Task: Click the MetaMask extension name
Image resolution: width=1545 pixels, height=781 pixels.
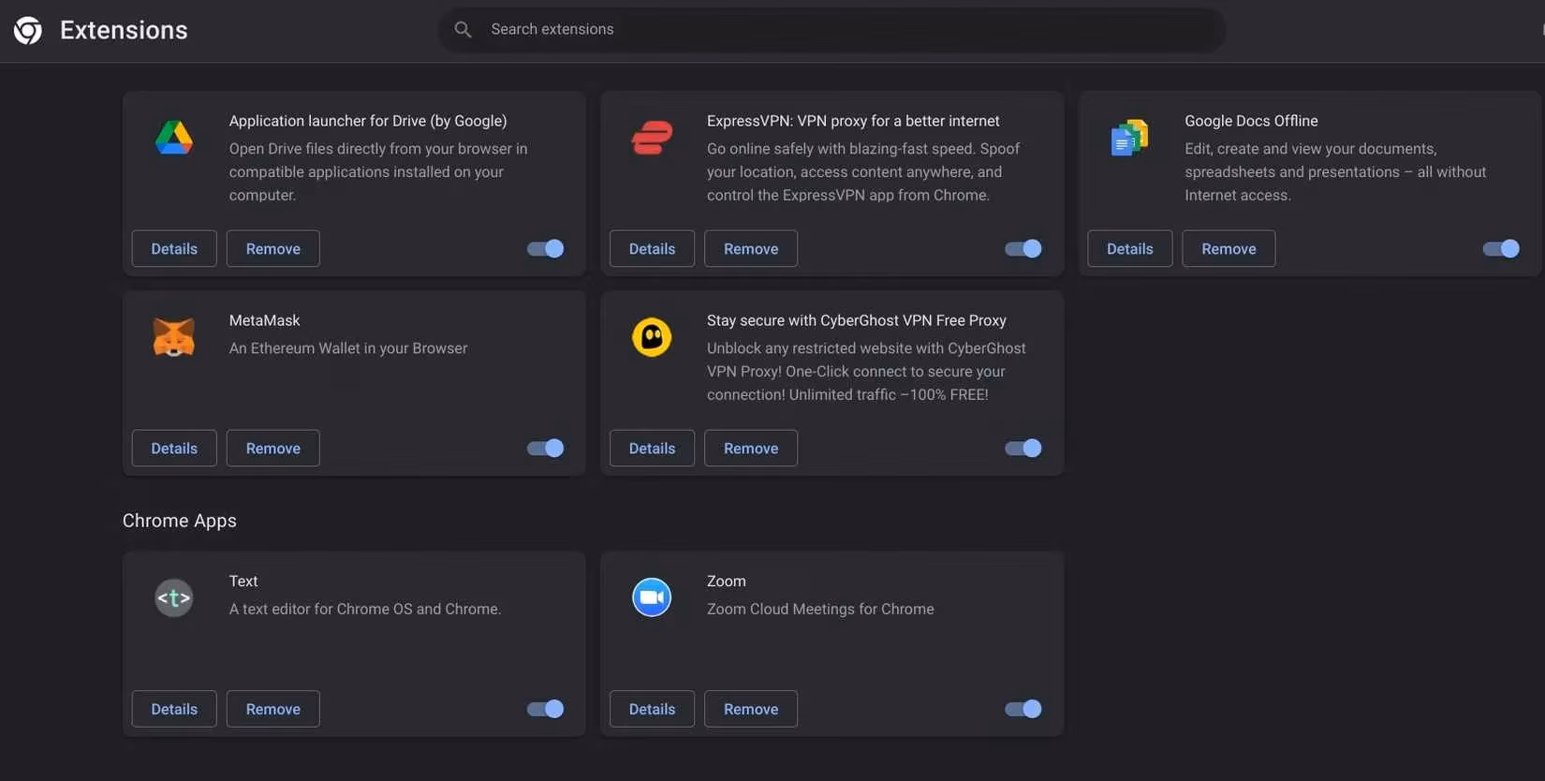Action: pyautogui.click(x=265, y=320)
